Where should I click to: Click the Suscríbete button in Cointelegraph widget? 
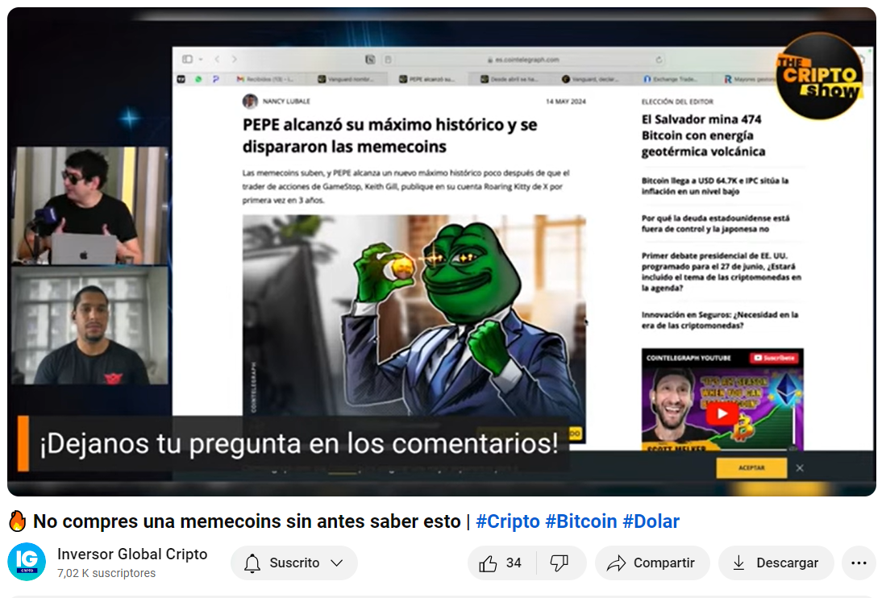tap(774, 358)
